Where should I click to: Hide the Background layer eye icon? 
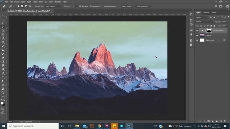coord(197,40)
